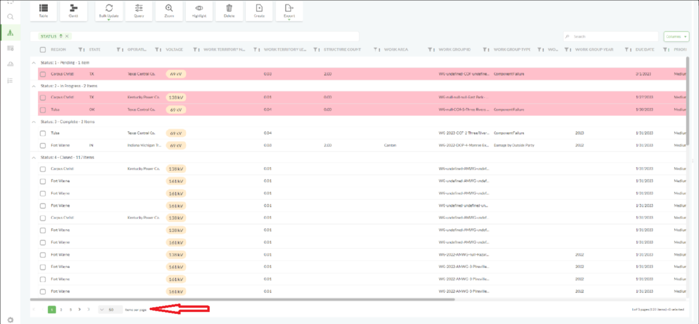Viewport: 699px width, 324px height.
Task: Go to page 2 of results
Action: point(61,310)
